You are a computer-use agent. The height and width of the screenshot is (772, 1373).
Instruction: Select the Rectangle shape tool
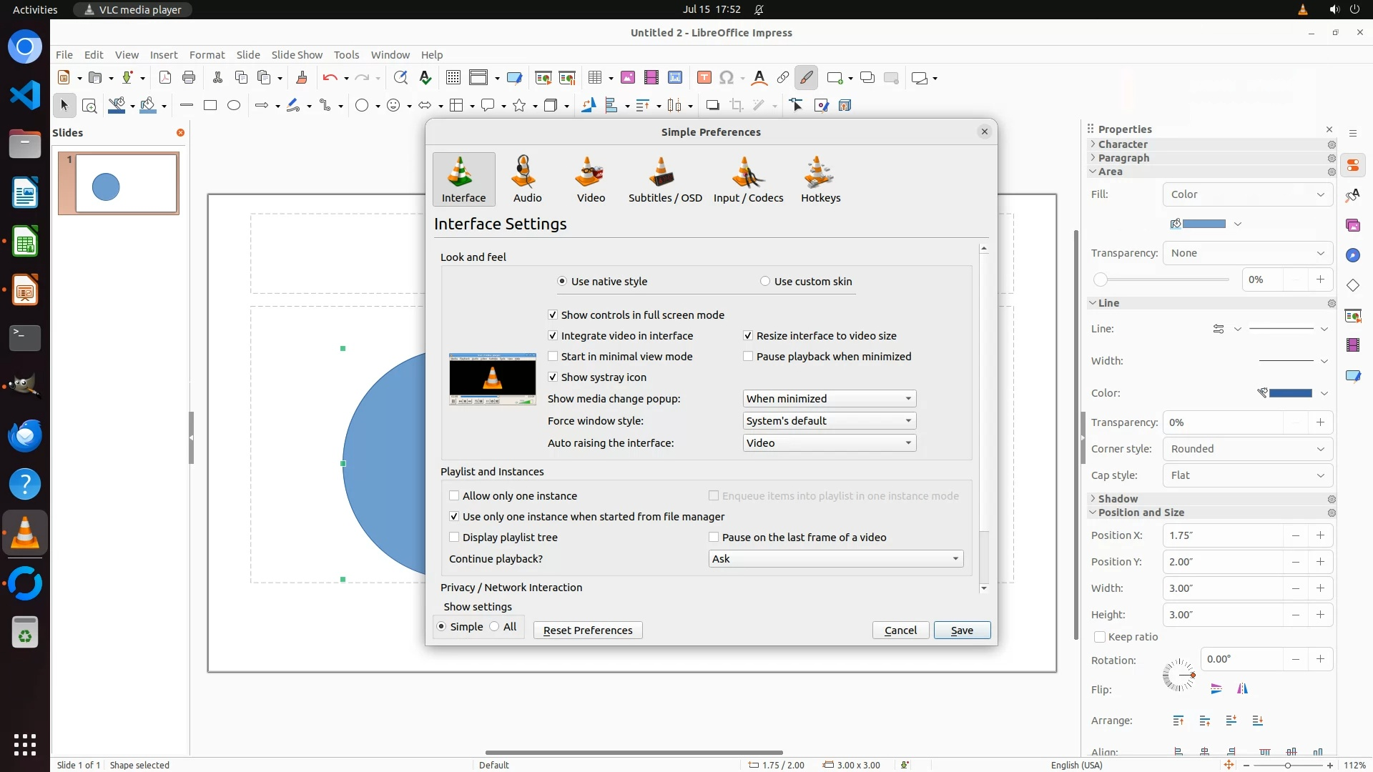(210, 105)
